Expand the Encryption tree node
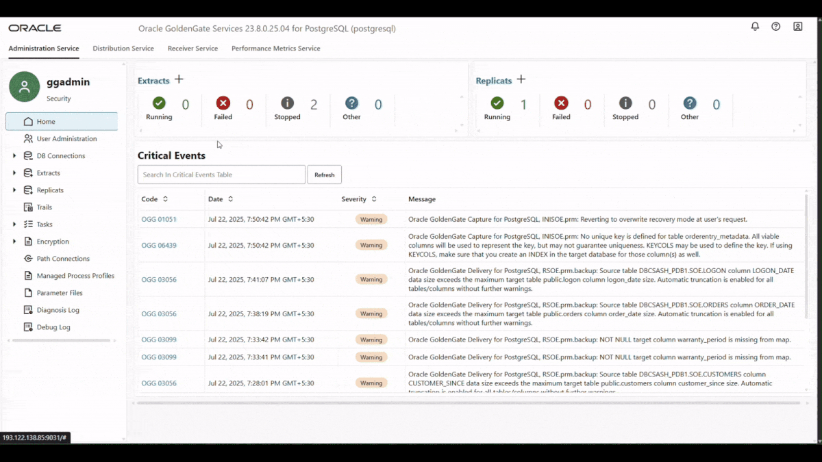The width and height of the screenshot is (822, 462). 14,242
